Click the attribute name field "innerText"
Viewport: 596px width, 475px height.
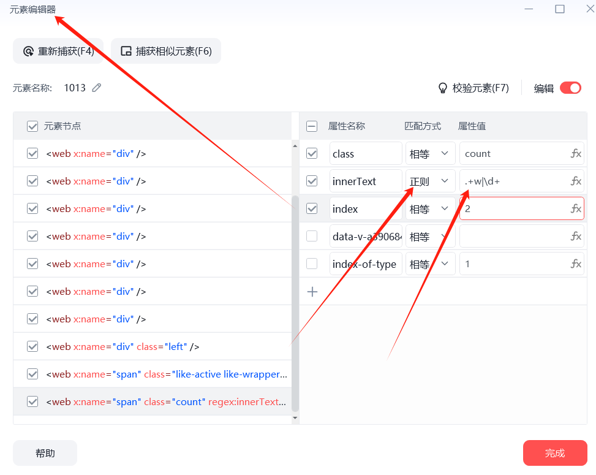click(366, 181)
